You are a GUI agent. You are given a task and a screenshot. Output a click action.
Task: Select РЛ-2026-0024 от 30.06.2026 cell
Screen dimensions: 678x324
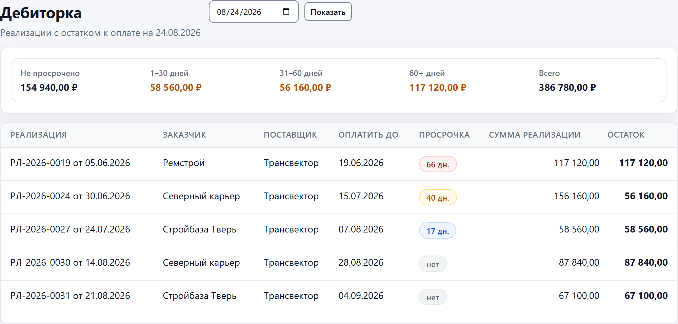click(x=70, y=196)
